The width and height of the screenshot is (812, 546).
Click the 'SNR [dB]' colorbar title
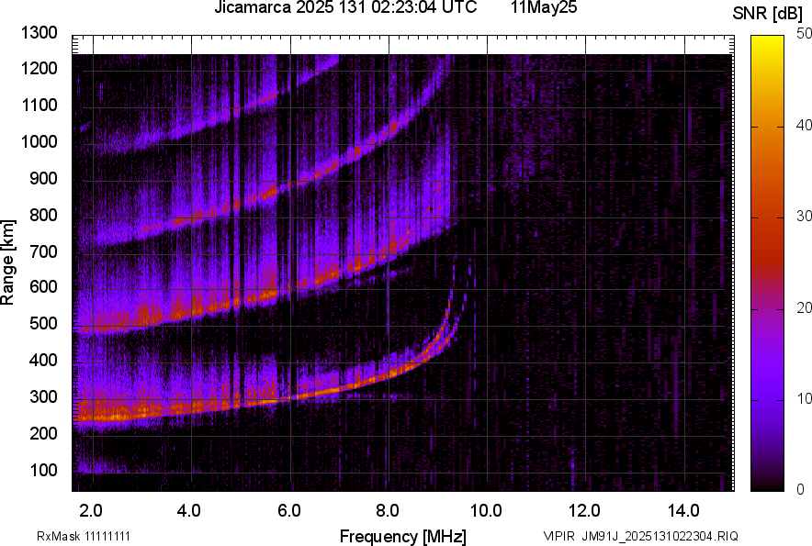[x=767, y=14]
